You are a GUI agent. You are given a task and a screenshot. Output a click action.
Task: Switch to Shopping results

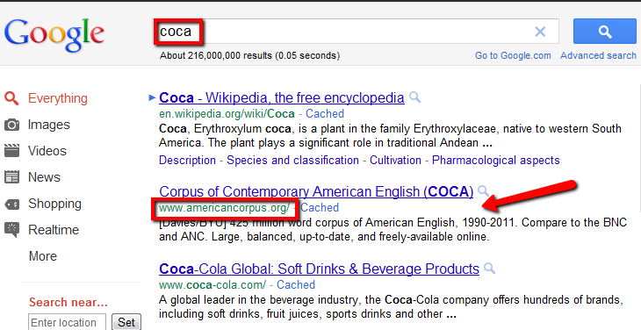tap(54, 204)
